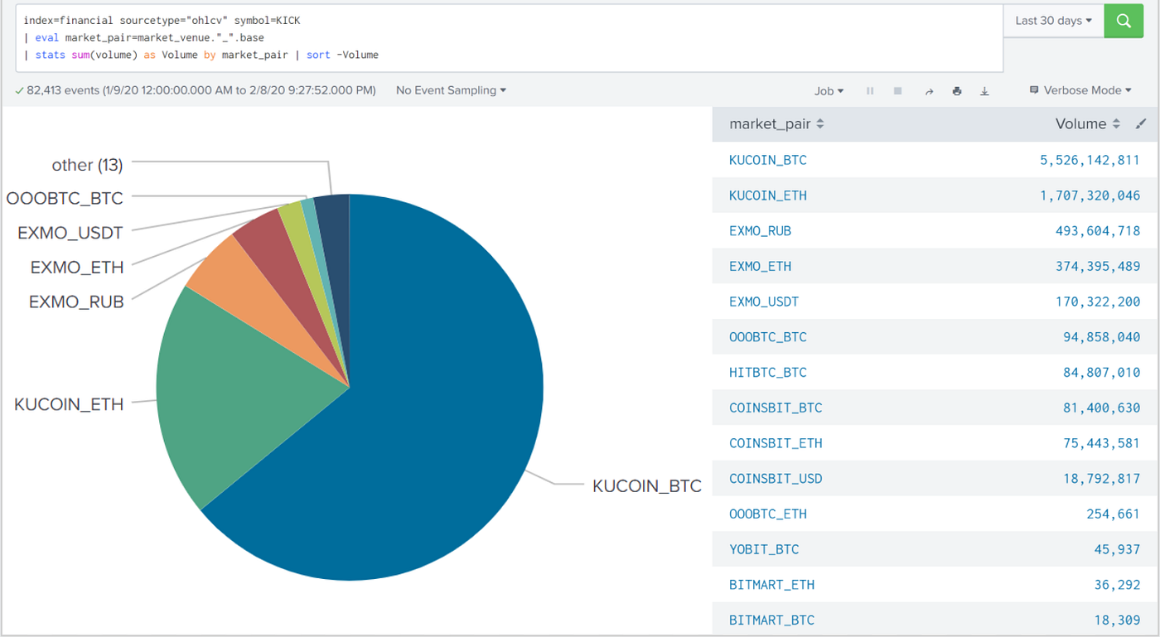Click the '82,413 events' status text
1160x637 pixels.
63,90
